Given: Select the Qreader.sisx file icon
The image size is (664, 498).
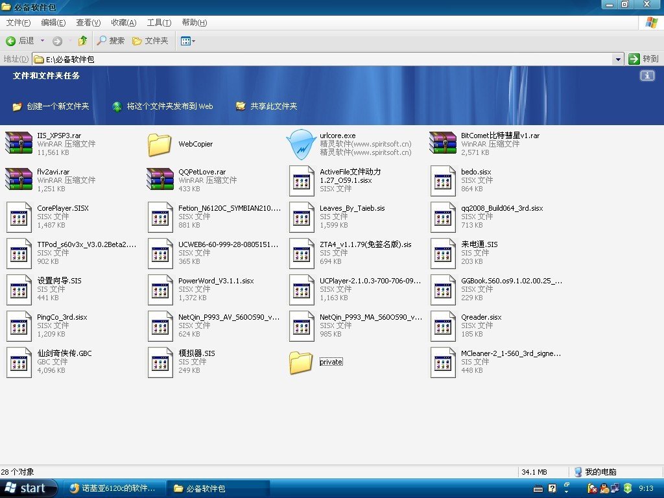Looking at the screenshot, I should (443, 326).
